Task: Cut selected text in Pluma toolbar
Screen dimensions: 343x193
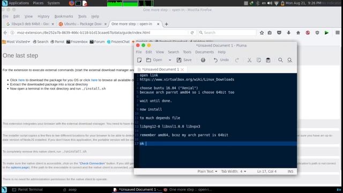Action: [249, 60]
